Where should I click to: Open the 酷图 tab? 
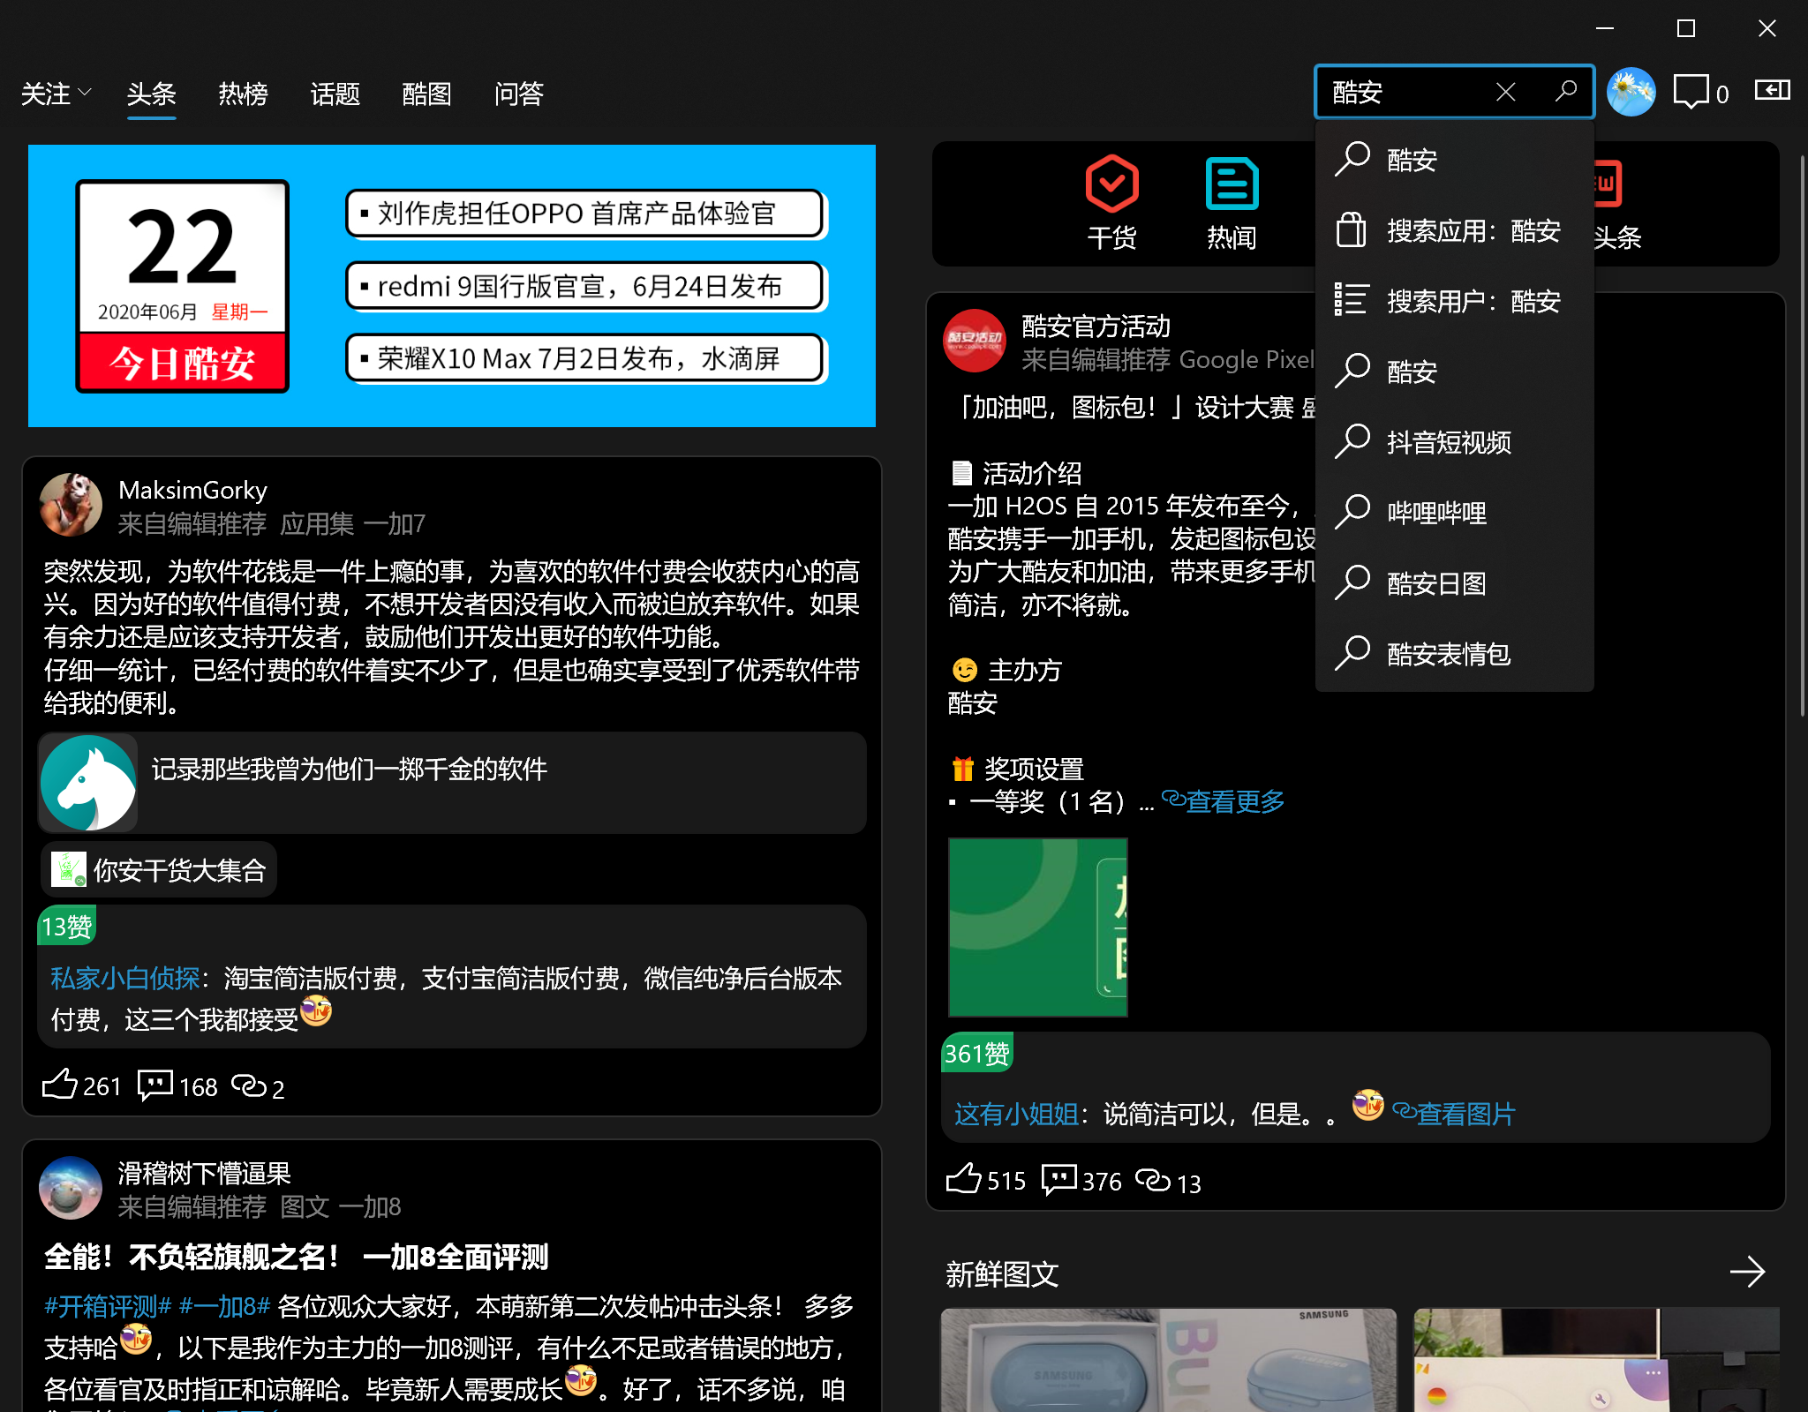pyautogui.click(x=426, y=94)
